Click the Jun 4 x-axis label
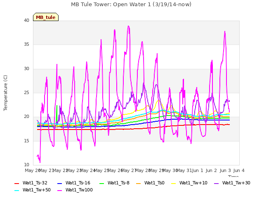Viewport: 264px width, 198px height. coord(239,170)
